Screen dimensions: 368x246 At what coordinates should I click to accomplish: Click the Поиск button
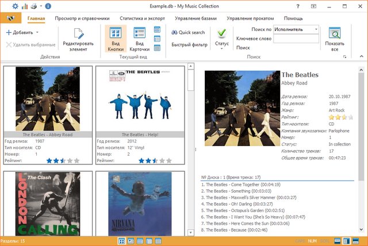[x=243, y=48]
